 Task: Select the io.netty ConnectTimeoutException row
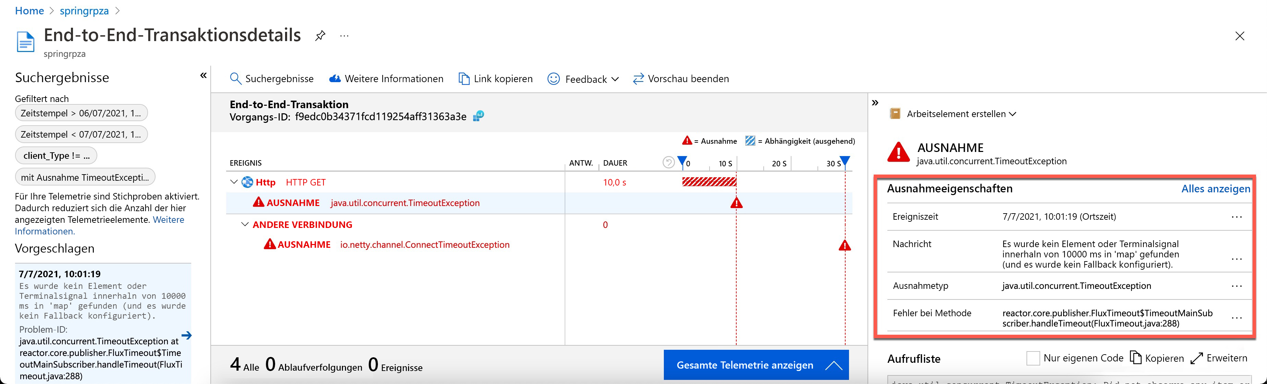pyautogui.click(x=425, y=245)
